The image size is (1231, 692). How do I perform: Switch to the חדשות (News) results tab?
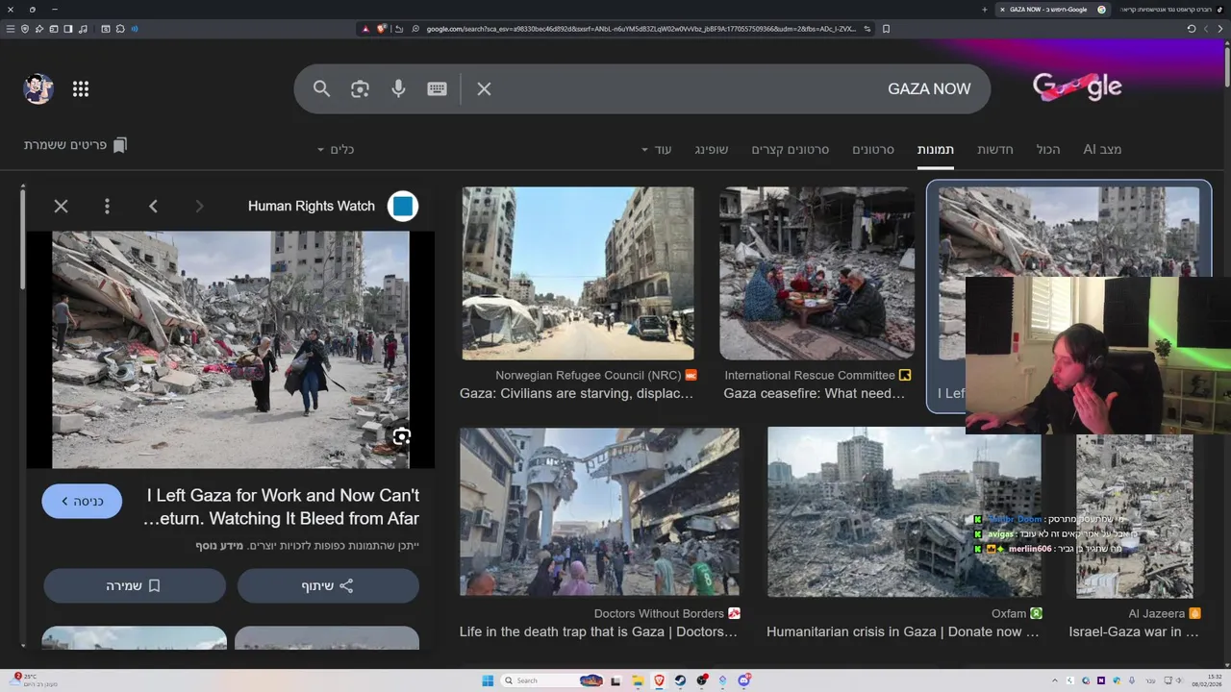pos(994,149)
